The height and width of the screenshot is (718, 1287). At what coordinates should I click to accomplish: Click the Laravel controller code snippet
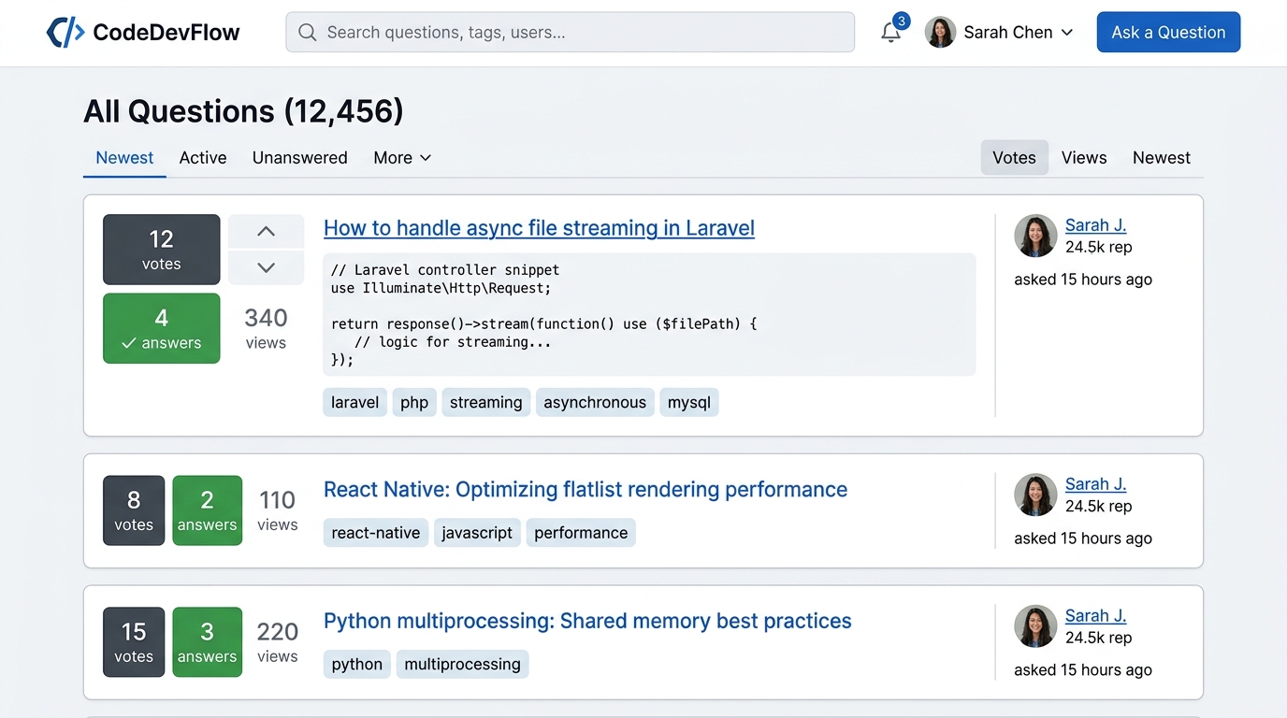pos(649,314)
